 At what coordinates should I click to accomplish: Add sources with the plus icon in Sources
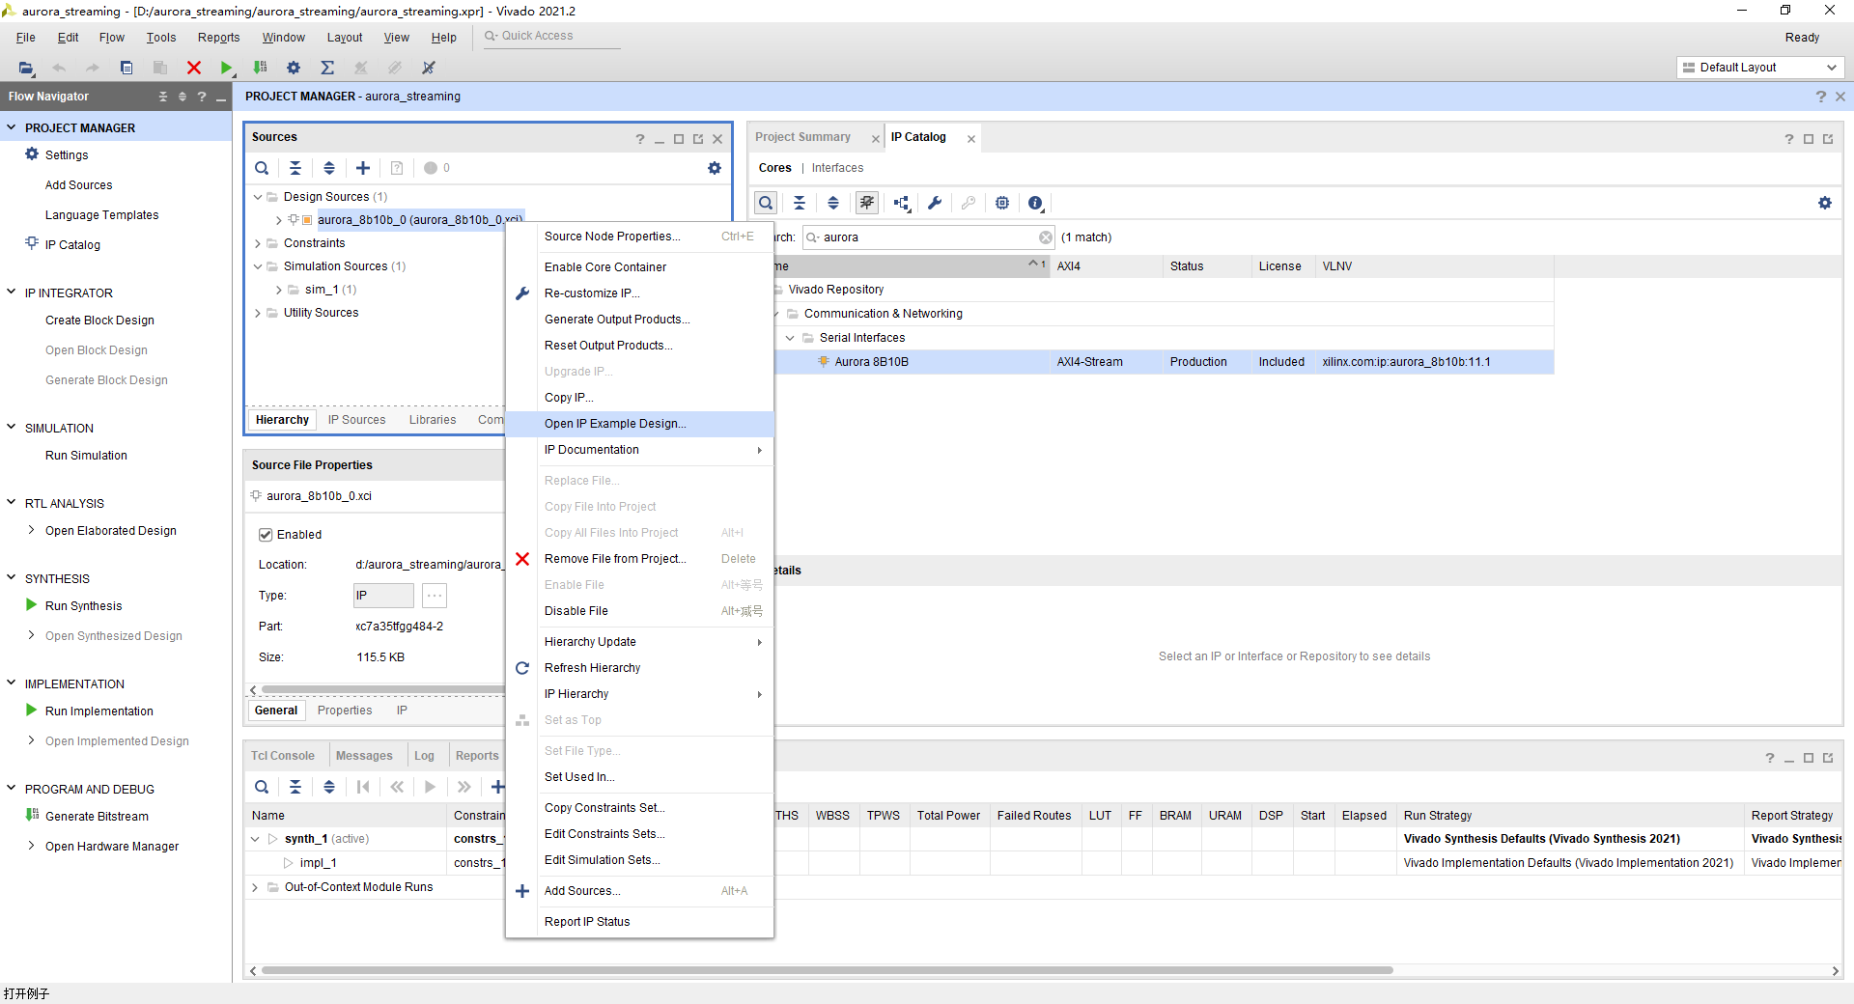363,168
